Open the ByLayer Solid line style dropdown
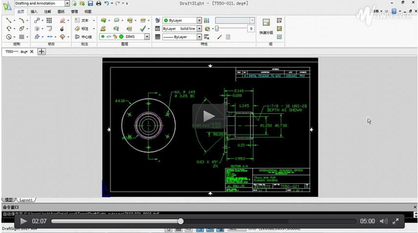Image resolution: width=418 pixels, height=233 pixels. point(199,29)
